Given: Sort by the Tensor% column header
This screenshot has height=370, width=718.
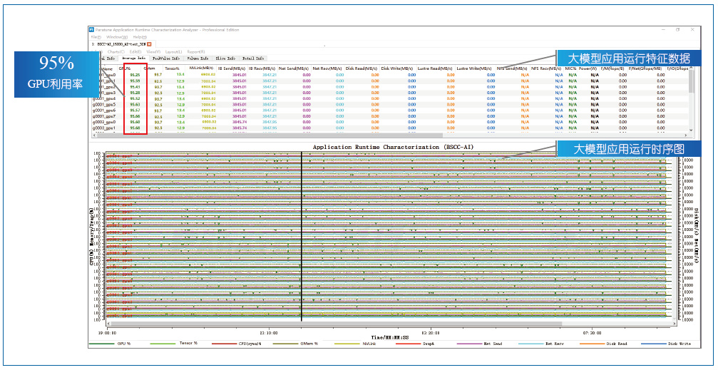Looking at the screenshot, I should pos(172,68).
